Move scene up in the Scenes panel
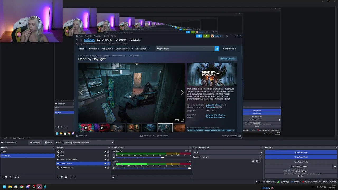338x190 pixels. pos(15,177)
